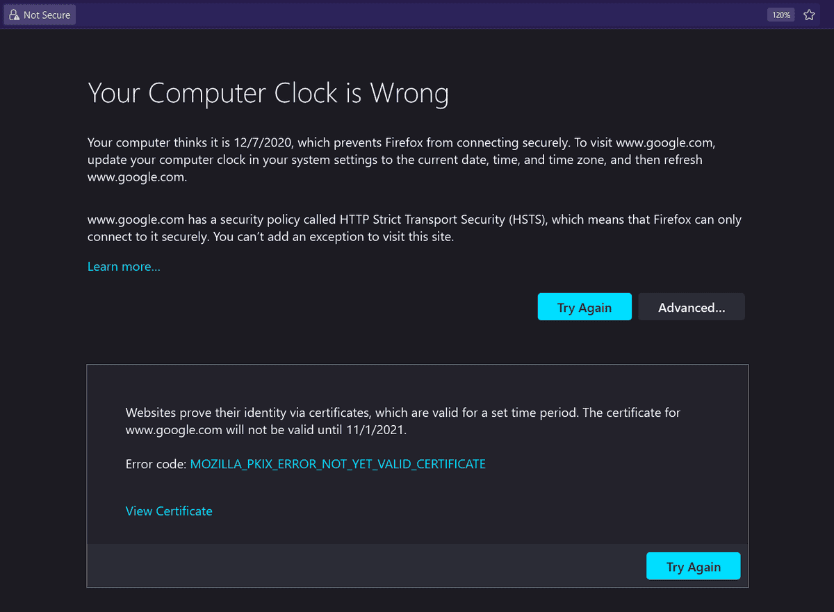Activate the favorites star in the toolbar

[808, 14]
